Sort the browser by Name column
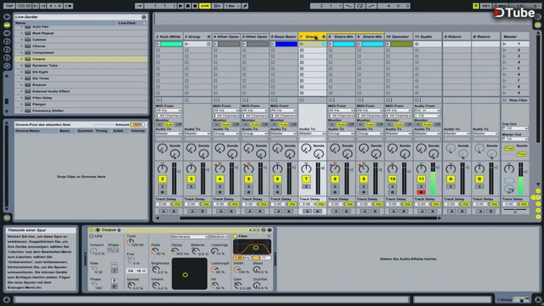Image resolution: width=544 pixels, height=306 pixels. 65,23
